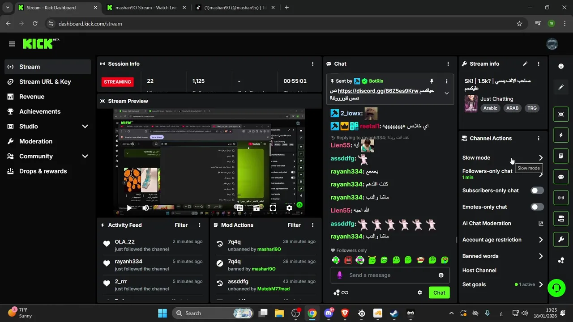The image size is (573, 322).
Task: Click the chat bubble icon in right sidebar
Action: click(x=561, y=177)
